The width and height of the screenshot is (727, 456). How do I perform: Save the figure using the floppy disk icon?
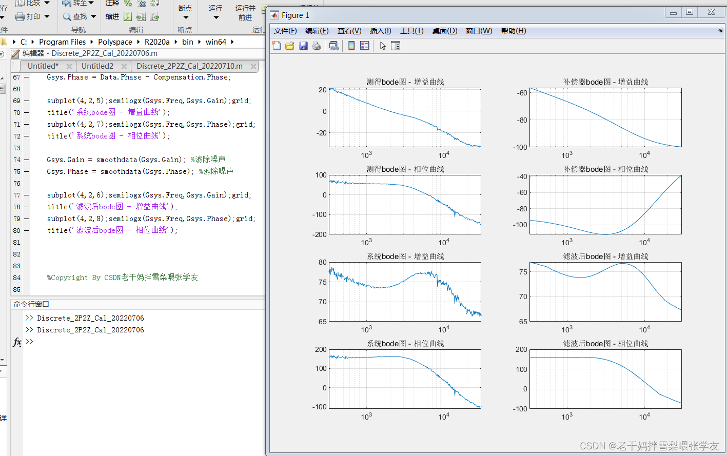303,46
